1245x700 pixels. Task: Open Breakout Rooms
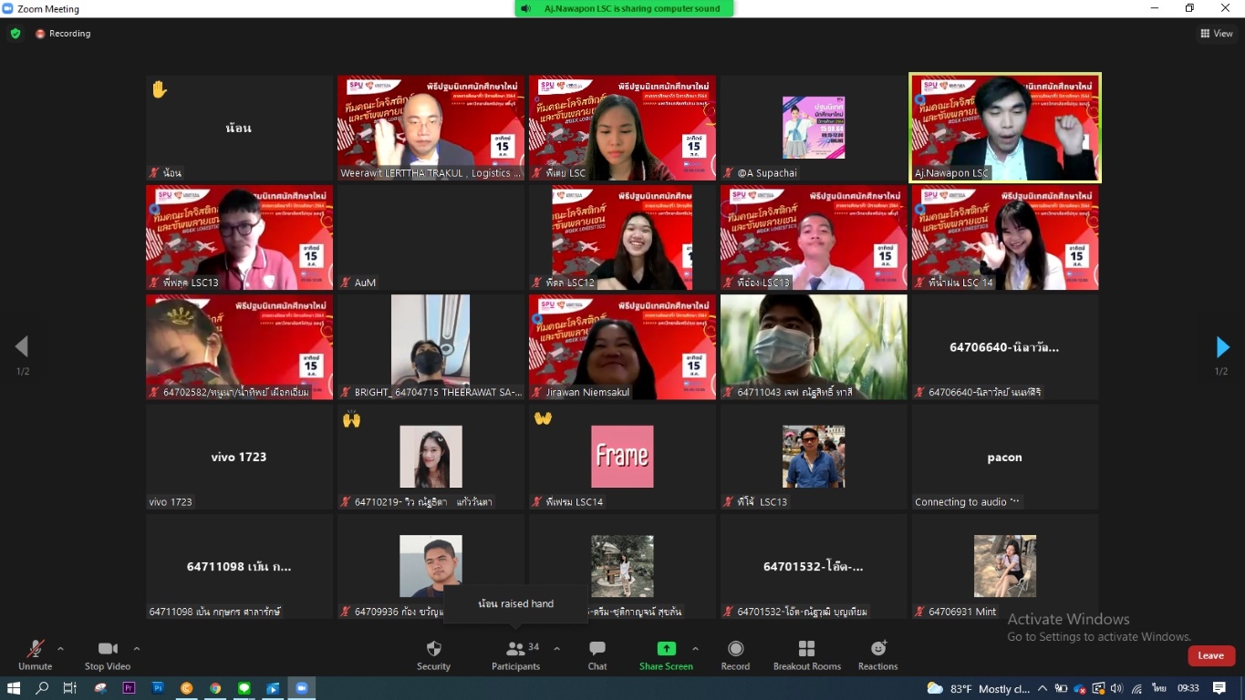pos(806,655)
